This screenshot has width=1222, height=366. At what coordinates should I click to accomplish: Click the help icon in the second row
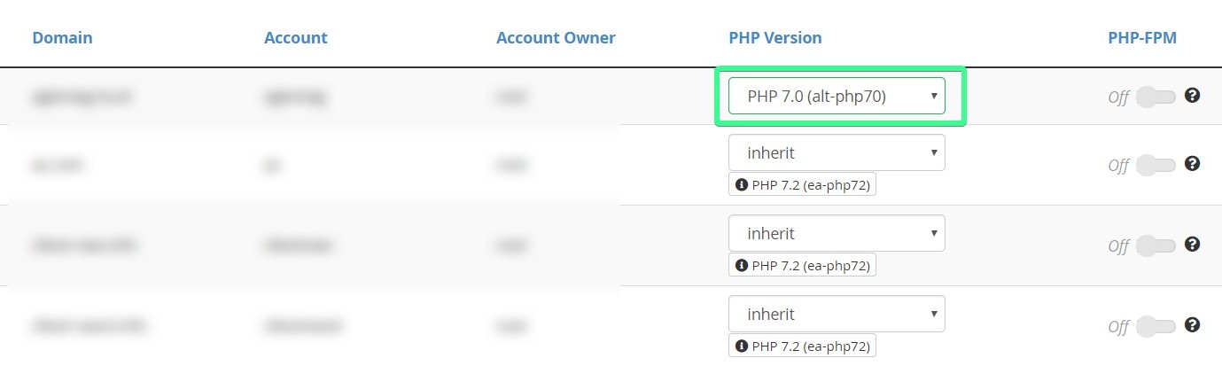1192,164
